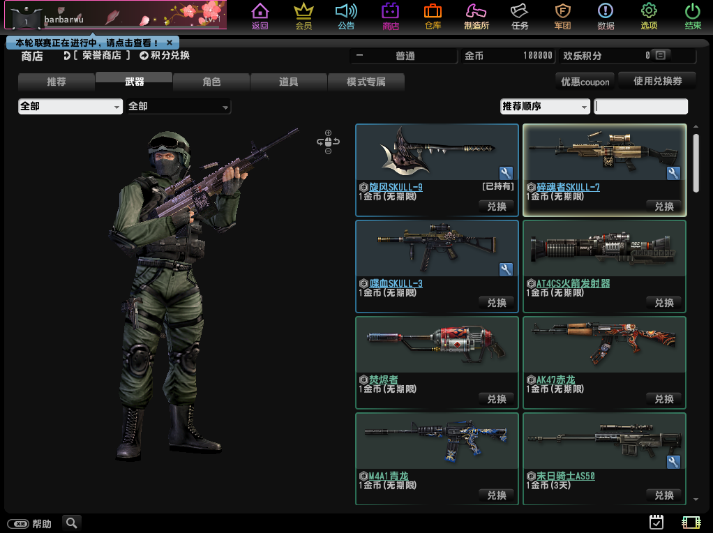Expand the 推荐顺序 sort order dropdown
Screen dimensions: 713x533
point(545,107)
